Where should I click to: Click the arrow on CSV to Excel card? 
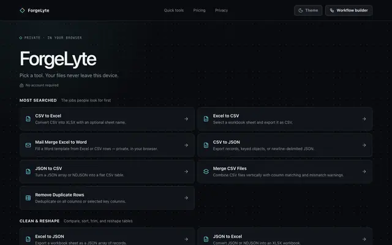186,119
